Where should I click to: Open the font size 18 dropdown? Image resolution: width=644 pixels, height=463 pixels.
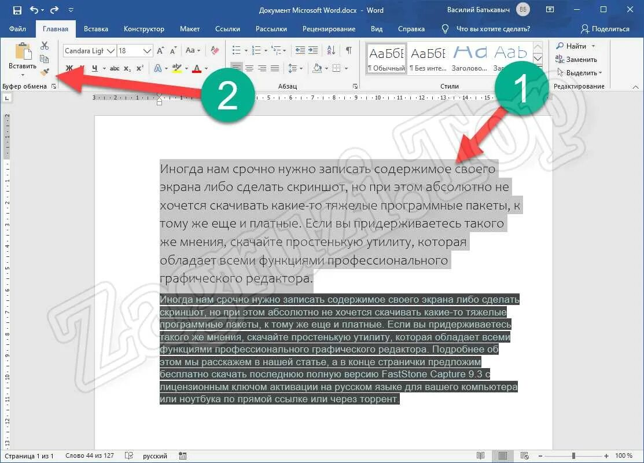[147, 51]
